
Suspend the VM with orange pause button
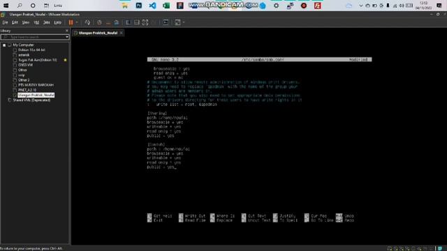coord(71,22)
